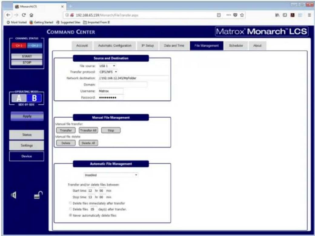Click the Delete button
Screen dimensions: 315x236
tap(66, 143)
